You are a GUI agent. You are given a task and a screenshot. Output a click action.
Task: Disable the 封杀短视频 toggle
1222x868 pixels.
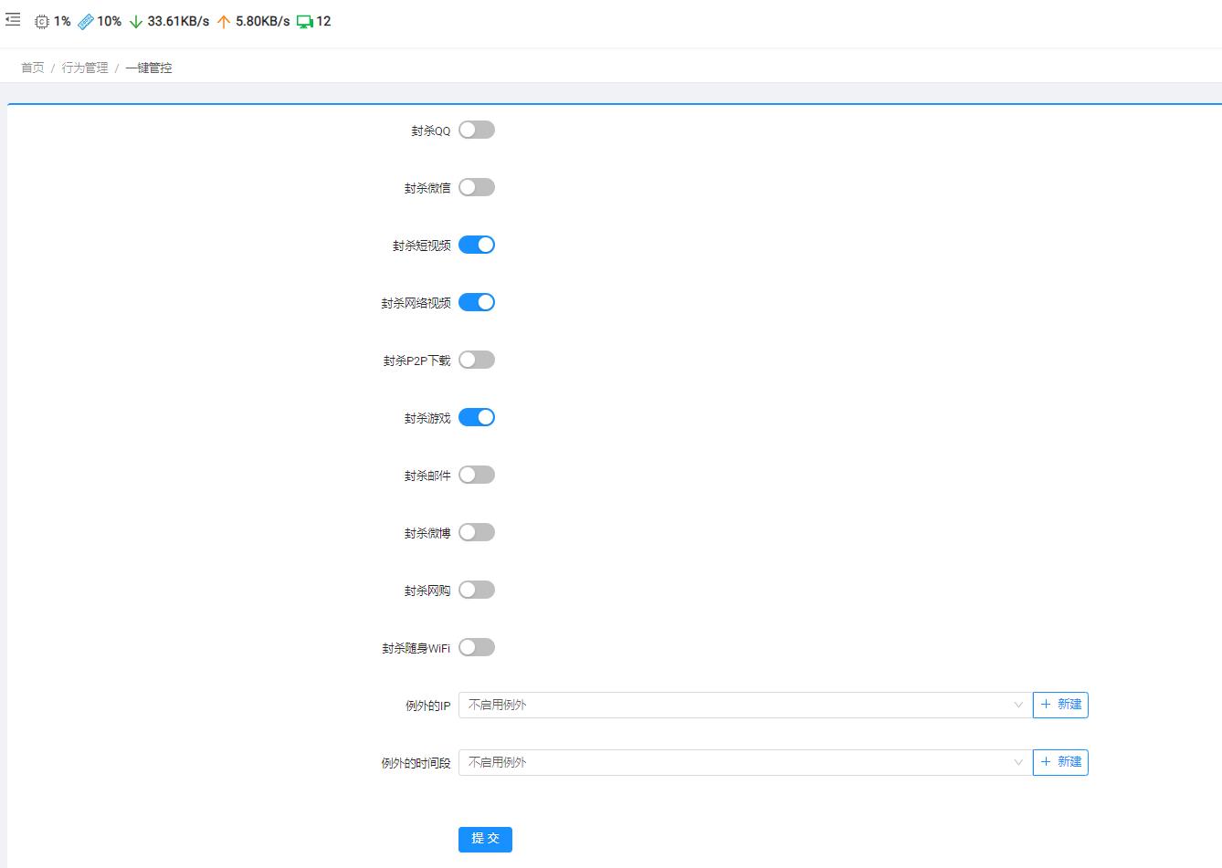[x=476, y=245]
